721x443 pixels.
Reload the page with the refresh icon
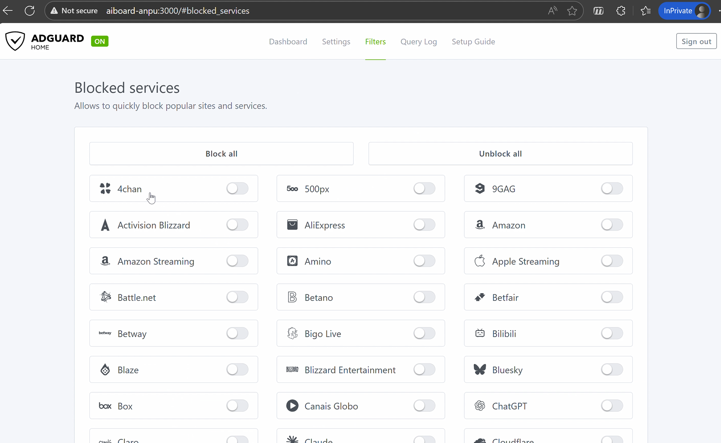point(30,11)
